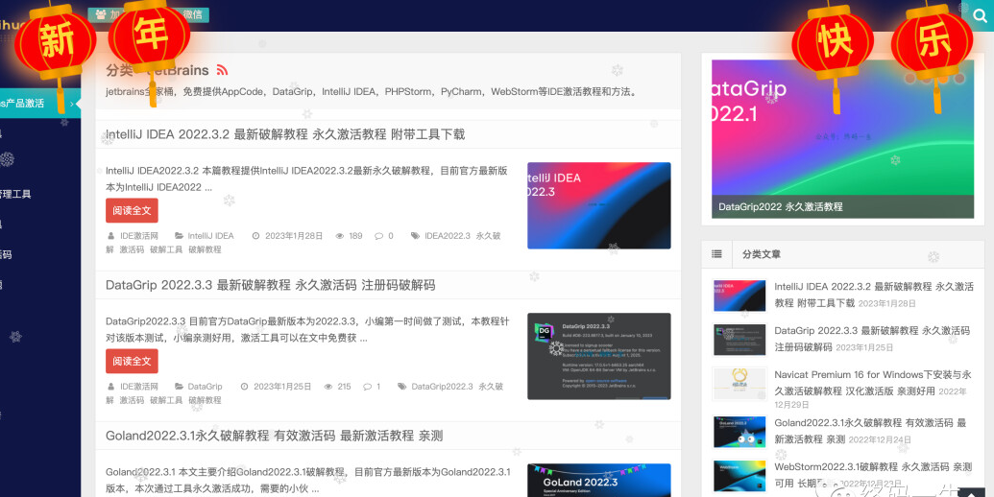The height and width of the screenshot is (497, 994).
Task: Open the IntelliJ IDEA category link
Action: (x=210, y=235)
